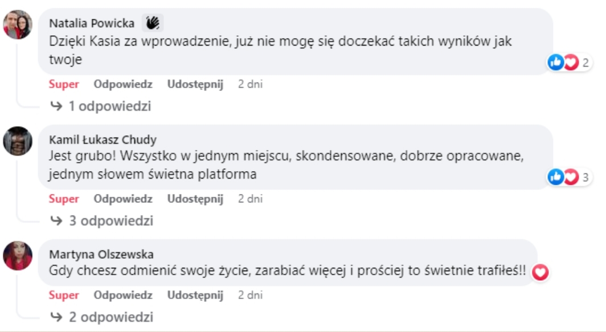The height and width of the screenshot is (332, 606).
Task: Click Kamil Łukasz Chudy's profile picture
Action: point(18,141)
